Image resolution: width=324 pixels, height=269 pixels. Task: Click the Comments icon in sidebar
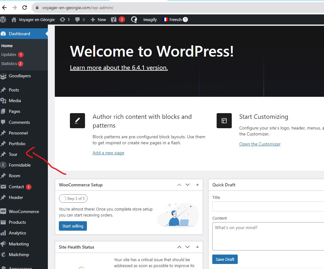[x=3, y=122]
